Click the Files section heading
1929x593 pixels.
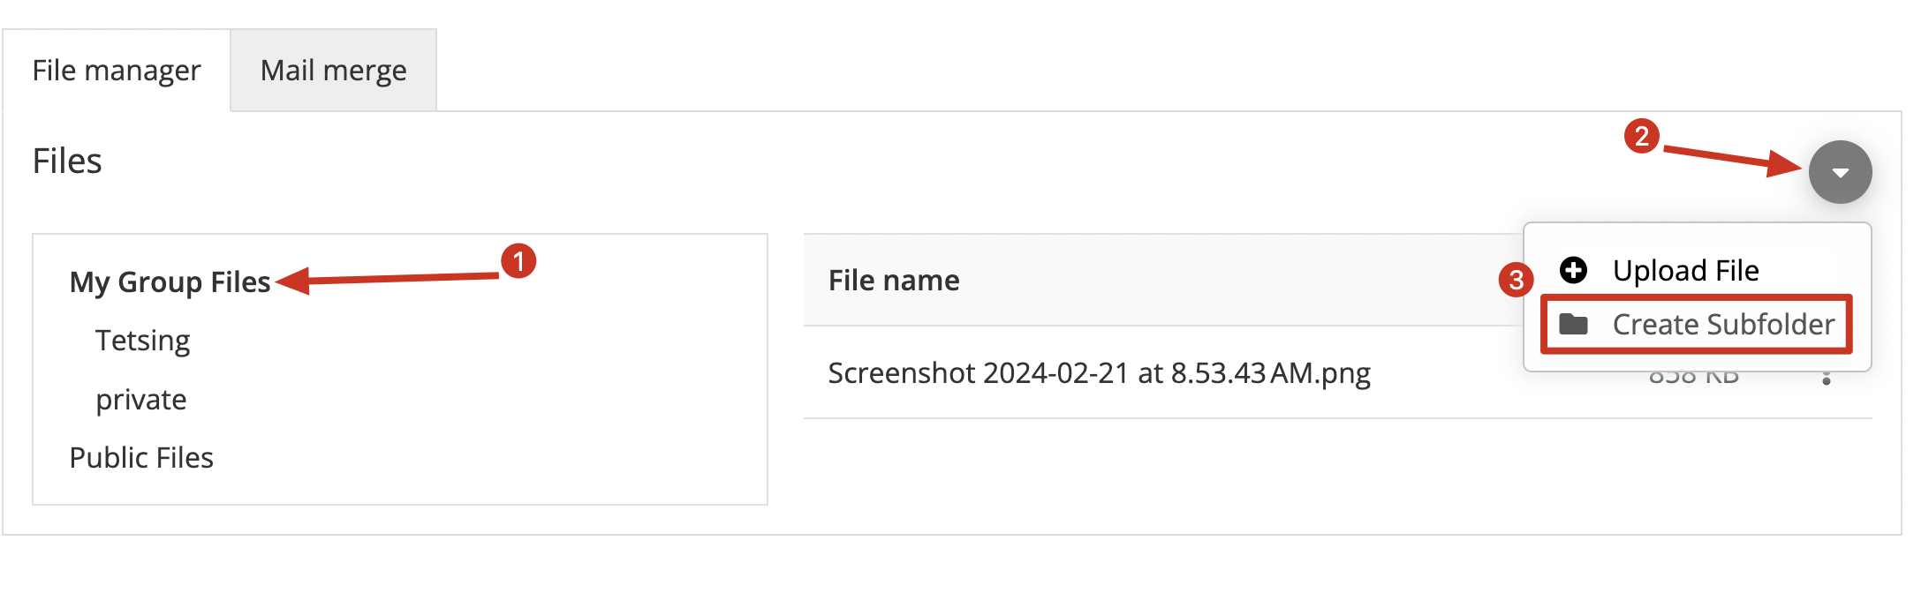(x=67, y=161)
